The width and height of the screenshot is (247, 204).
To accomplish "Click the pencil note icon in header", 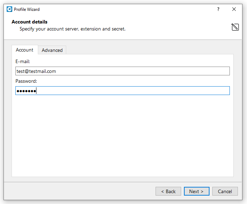I will 235,27.
